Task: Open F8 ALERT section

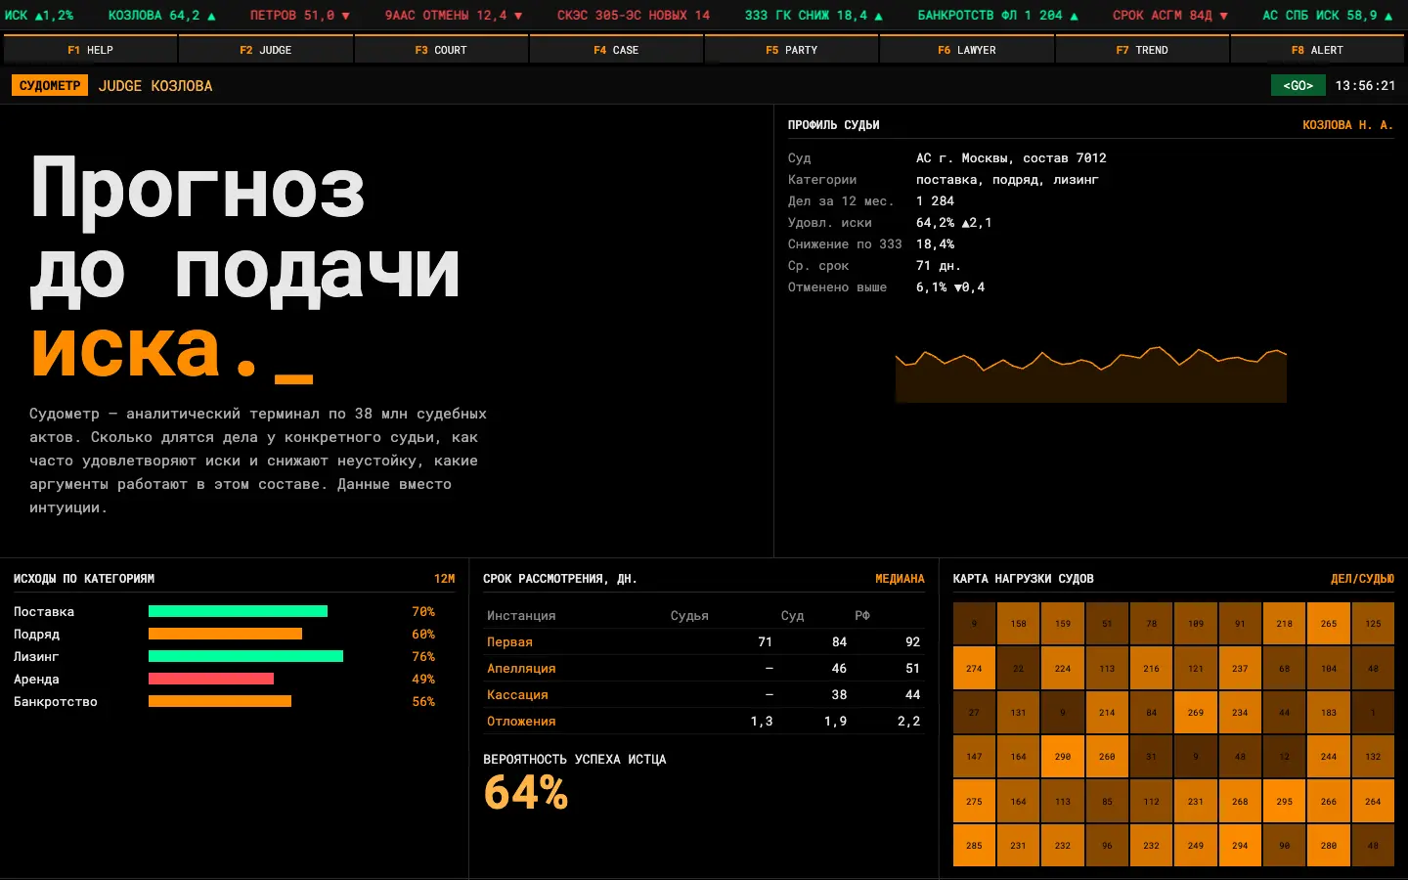Action: pyautogui.click(x=1317, y=49)
